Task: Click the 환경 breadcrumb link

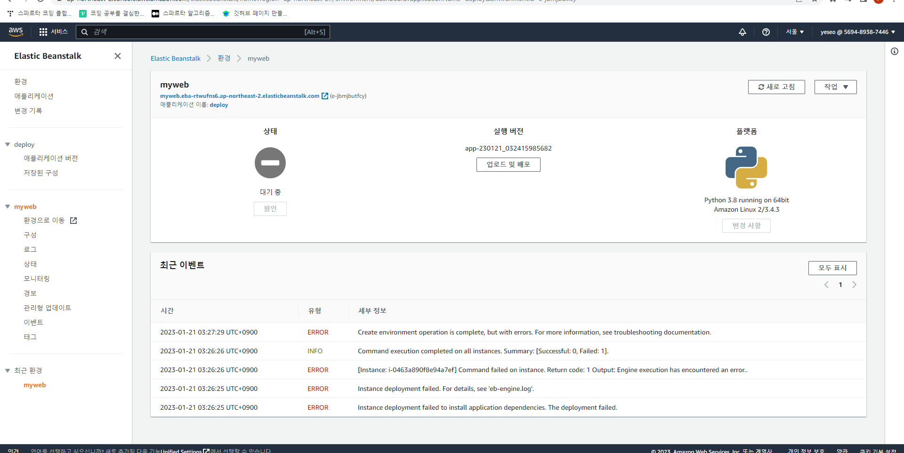Action: click(224, 58)
